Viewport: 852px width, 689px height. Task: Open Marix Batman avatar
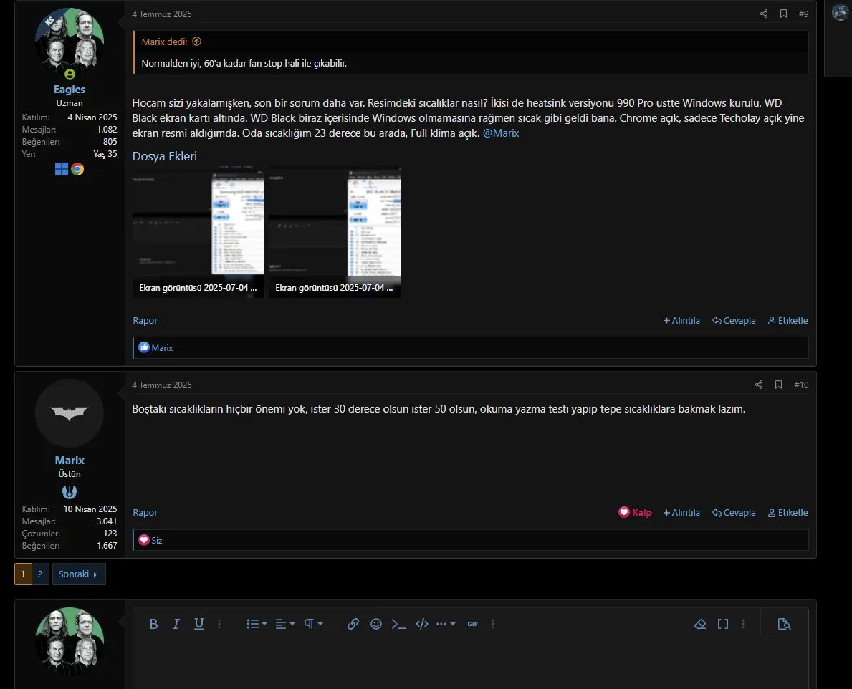click(x=70, y=413)
